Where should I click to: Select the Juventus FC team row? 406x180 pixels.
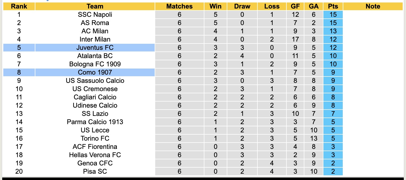click(95, 48)
